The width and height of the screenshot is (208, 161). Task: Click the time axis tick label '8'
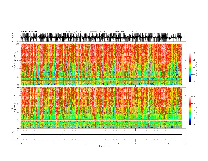click(x=152, y=143)
